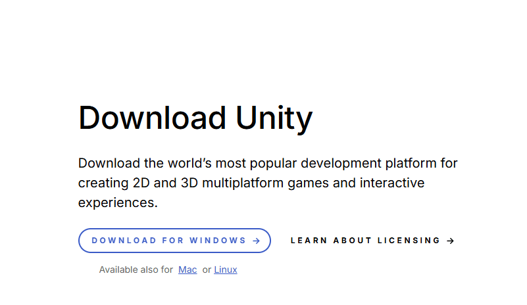527x305 pixels.
Task: Follow the Mac download link
Action: (x=188, y=270)
